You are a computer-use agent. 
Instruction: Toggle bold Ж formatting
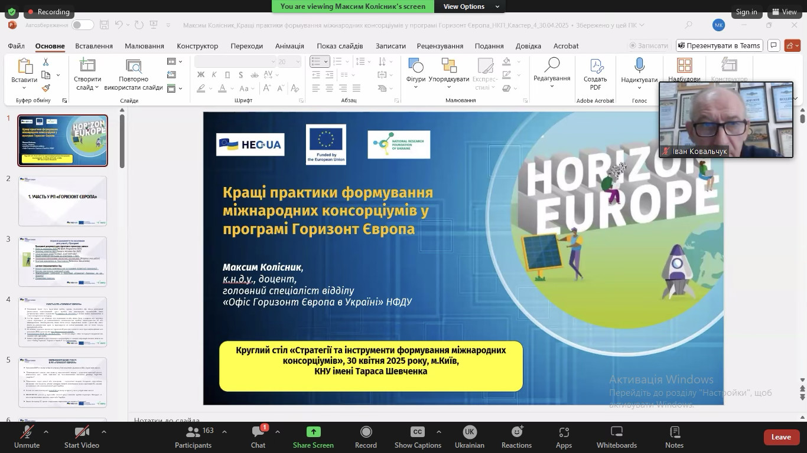[x=200, y=75]
